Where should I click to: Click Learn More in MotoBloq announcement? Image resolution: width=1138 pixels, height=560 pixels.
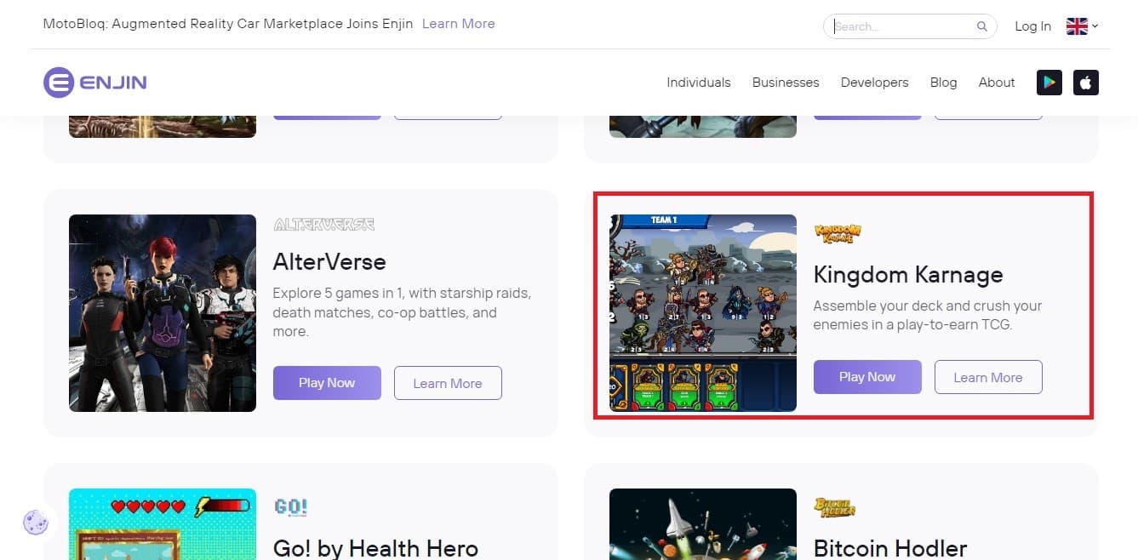[458, 24]
